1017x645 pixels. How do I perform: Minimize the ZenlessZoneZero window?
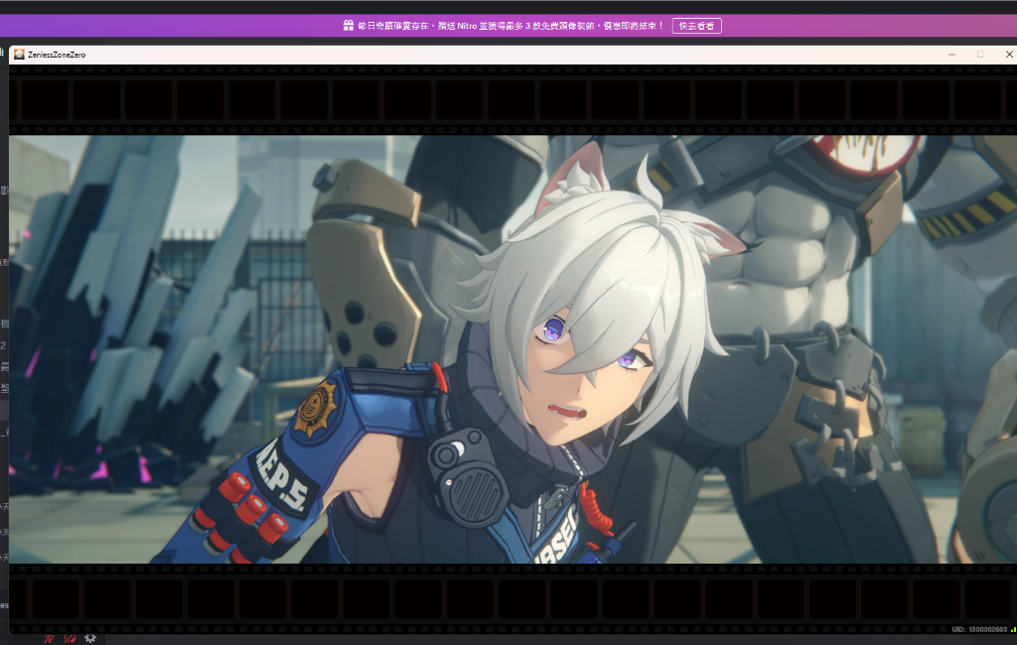click(x=951, y=55)
